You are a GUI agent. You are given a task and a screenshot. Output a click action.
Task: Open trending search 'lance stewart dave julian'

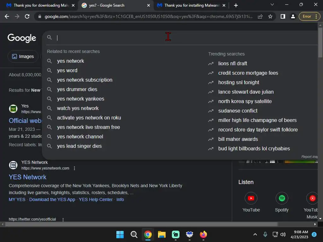[246, 92]
